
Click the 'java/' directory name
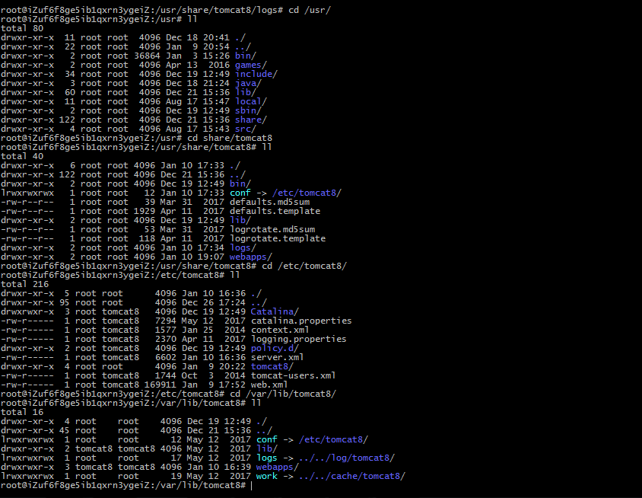248,83
